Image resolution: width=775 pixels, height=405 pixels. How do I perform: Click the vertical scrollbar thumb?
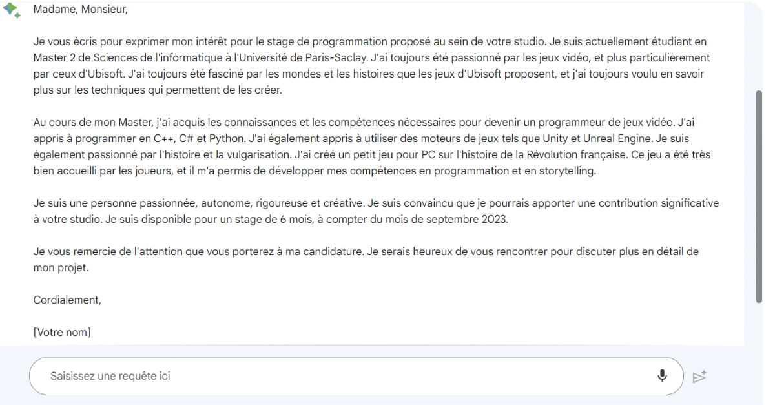pos(759,196)
